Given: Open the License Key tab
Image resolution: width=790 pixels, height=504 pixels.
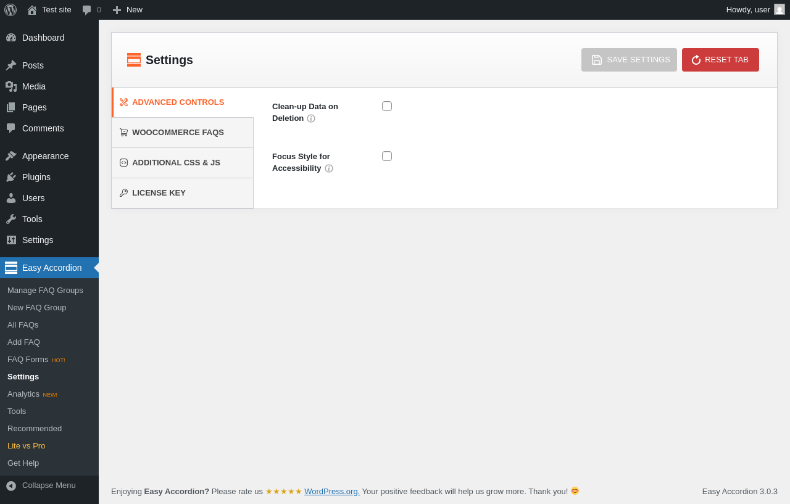Looking at the screenshot, I should tap(159, 193).
